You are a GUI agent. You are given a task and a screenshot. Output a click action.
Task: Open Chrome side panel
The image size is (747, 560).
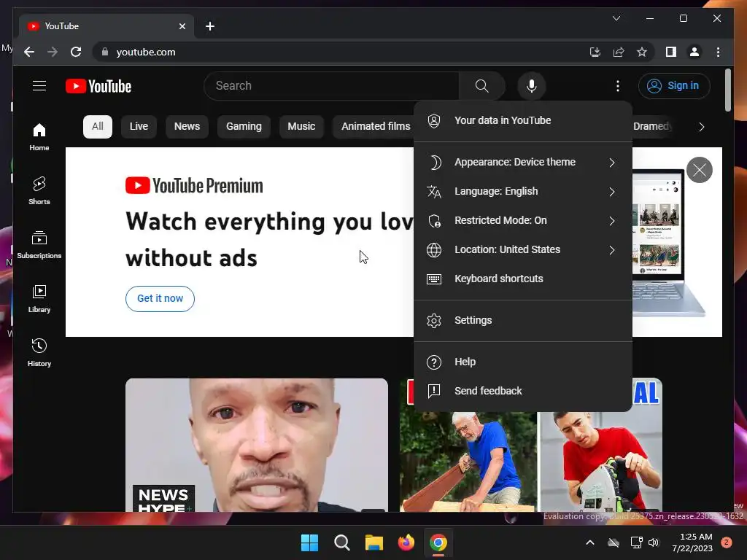pyautogui.click(x=671, y=52)
